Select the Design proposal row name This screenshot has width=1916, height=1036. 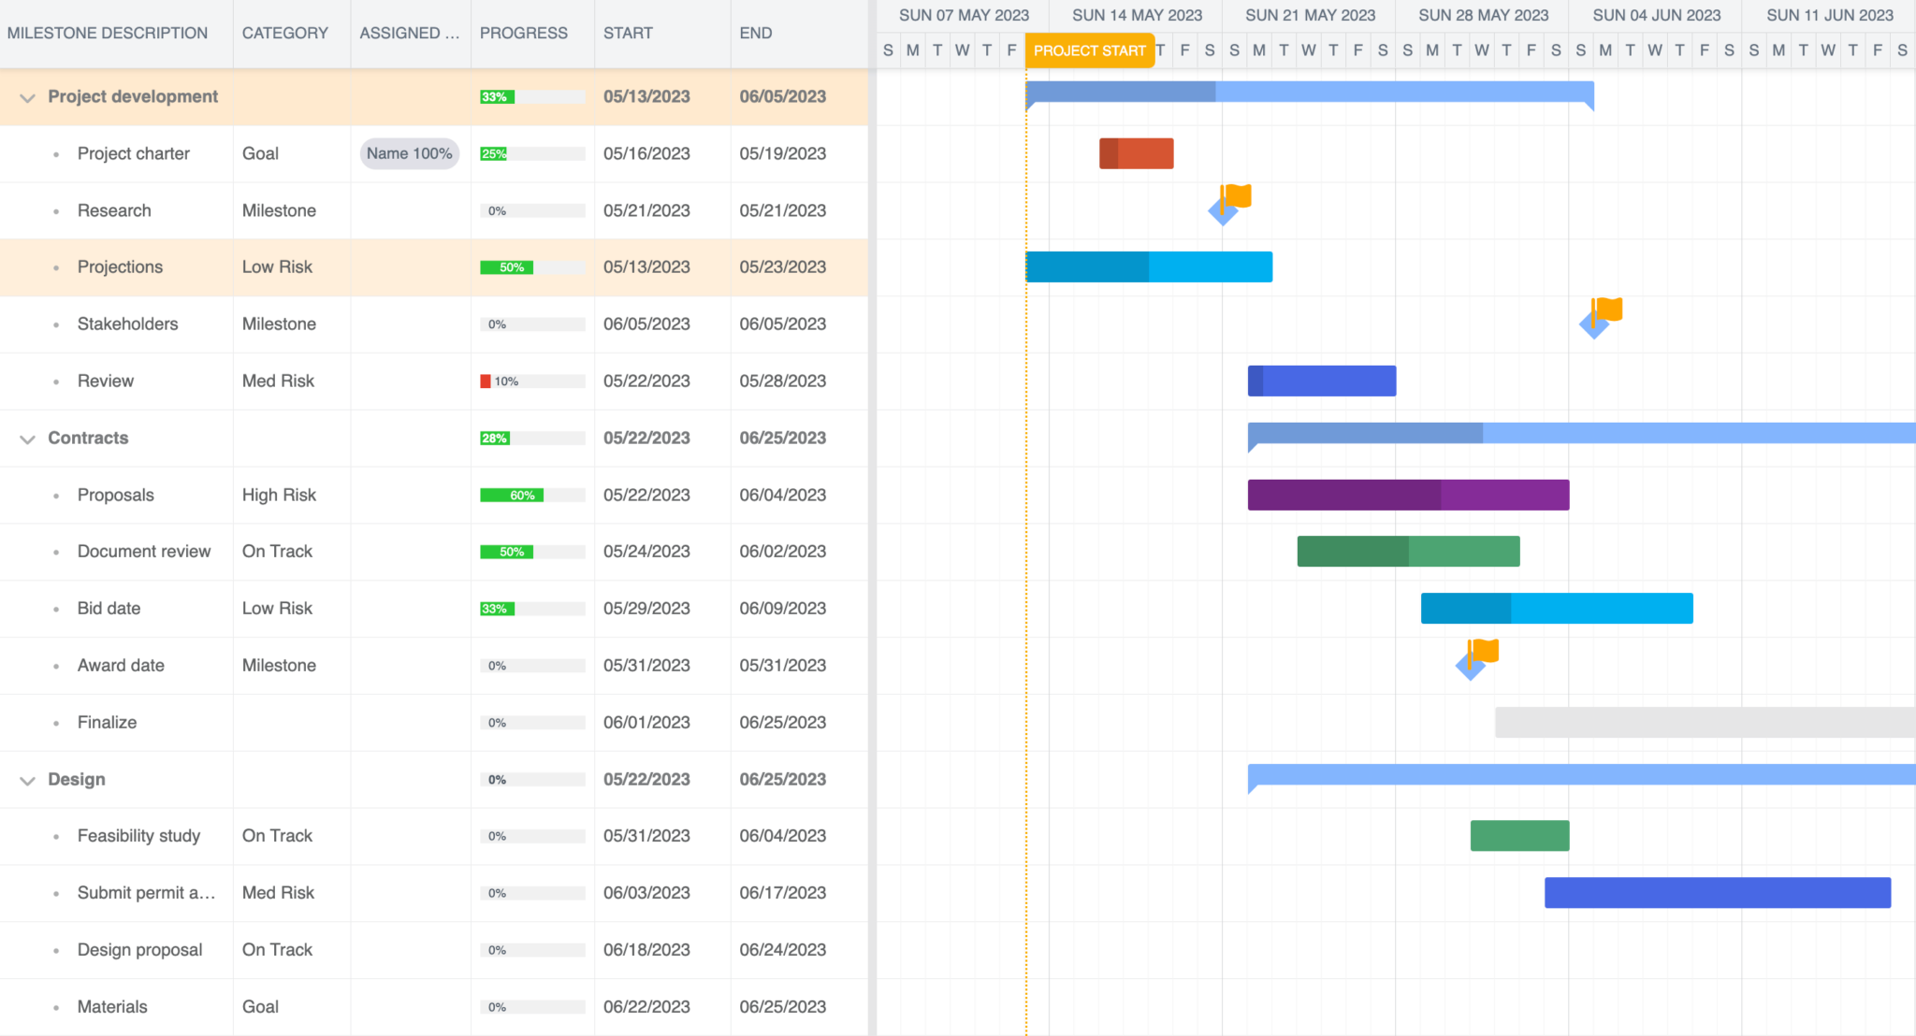click(139, 949)
